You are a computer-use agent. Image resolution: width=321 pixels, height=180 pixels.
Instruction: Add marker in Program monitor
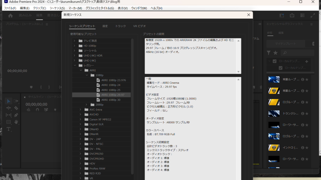pyautogui.click(x=31, y=87)
